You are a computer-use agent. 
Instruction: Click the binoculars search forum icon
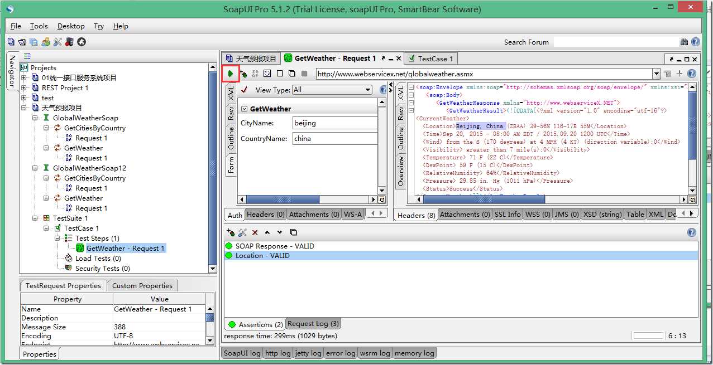[684, 42]
